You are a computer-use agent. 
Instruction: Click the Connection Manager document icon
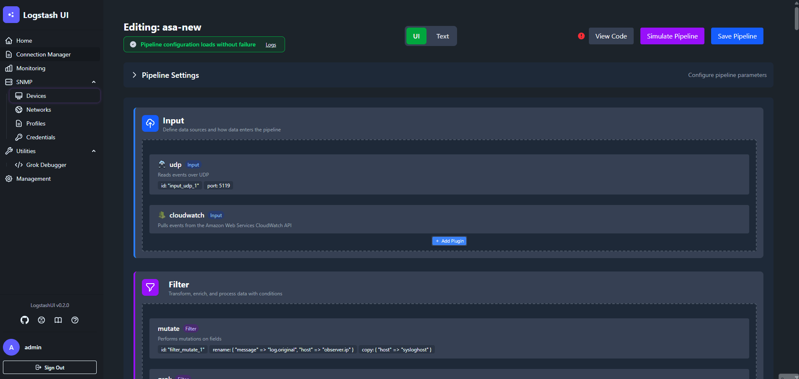click(9, 54)
